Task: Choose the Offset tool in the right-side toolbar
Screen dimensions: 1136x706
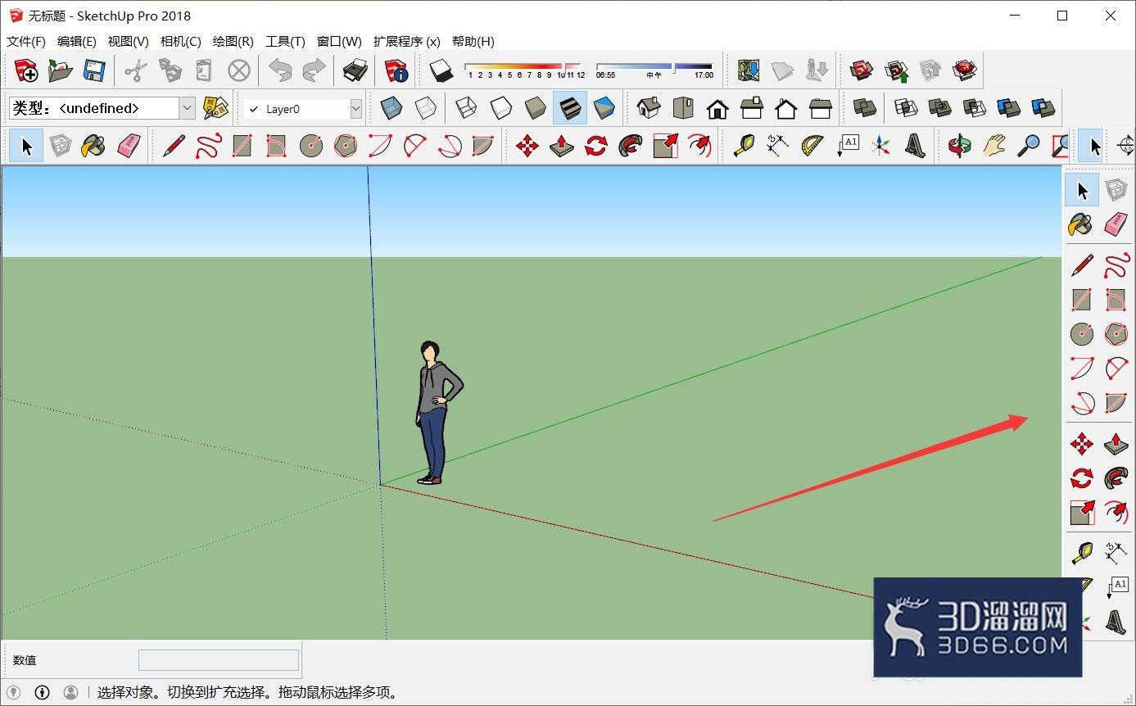Action: [x=1116, y=513]
